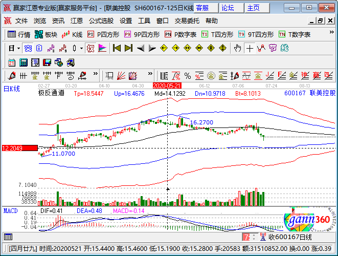Screen dimensions: 338x256
Task: Open the 9P四方形 Gann square
Action: 142,34
